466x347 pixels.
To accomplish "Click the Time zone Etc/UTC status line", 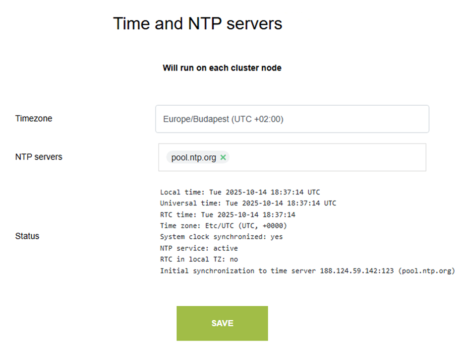I will click(x=223, y=225).
